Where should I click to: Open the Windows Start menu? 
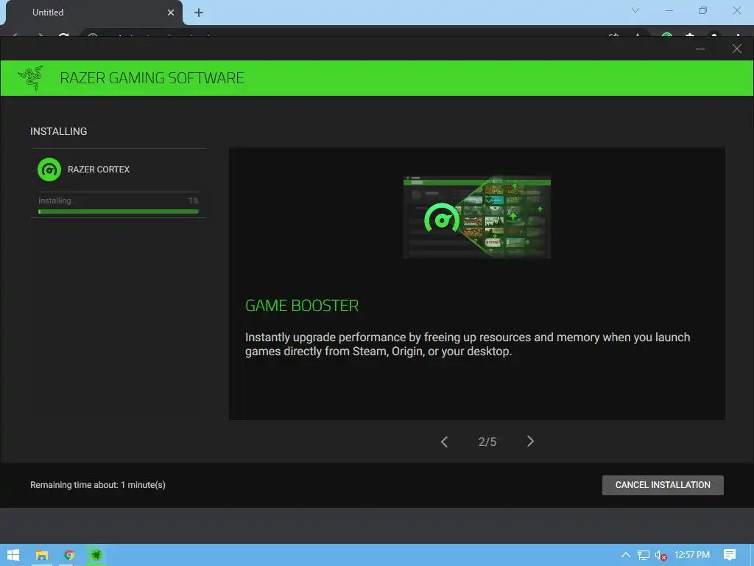[x=13, y=555]
